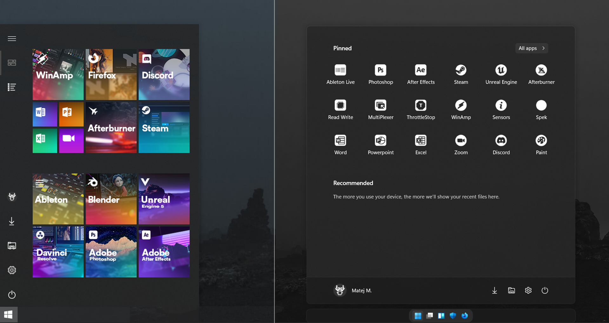Image resolution: width=609 pixels, height=323 pixels.
Task: Open Unreal Engine from the pinned grid
Action: pos(501,74)
